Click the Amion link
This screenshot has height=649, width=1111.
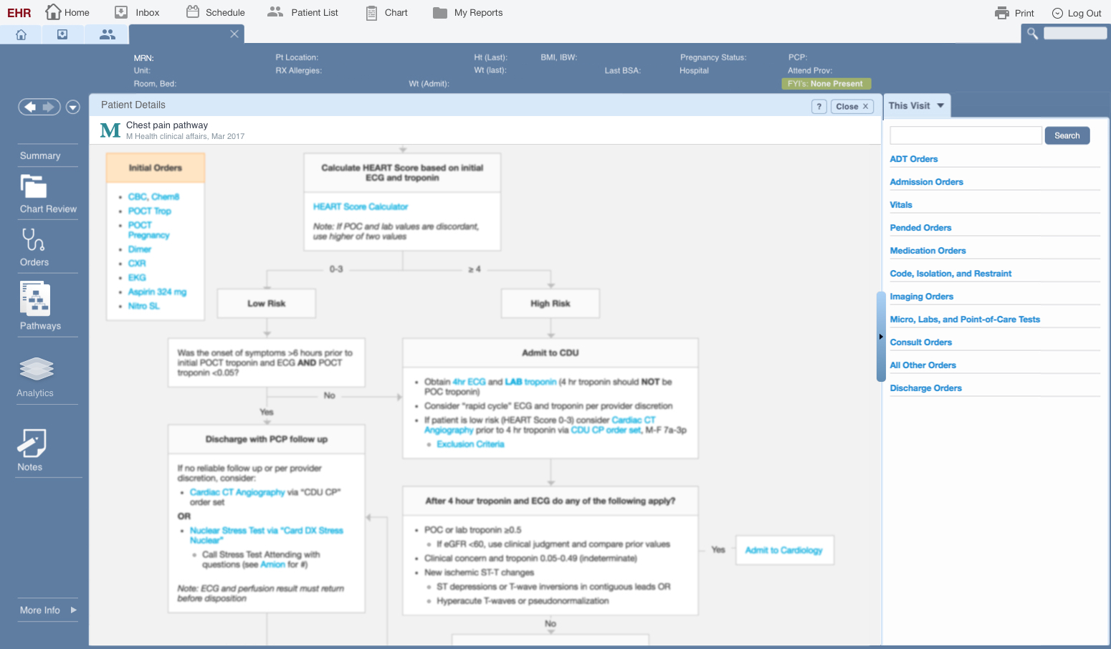272,564
